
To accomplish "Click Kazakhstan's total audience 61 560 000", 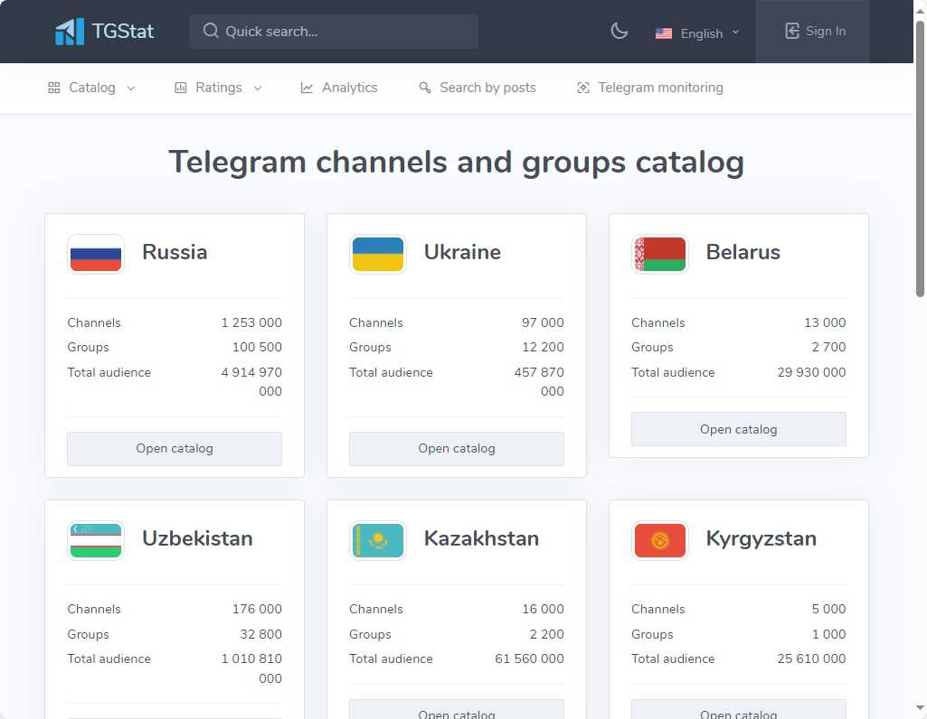I will pos(530,658).
